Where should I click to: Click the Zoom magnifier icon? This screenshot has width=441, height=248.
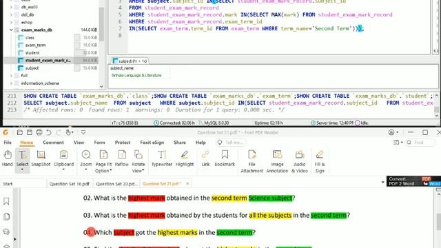coord(85,154)
